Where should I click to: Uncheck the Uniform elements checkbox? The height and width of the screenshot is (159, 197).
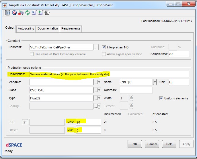[162, 98]
